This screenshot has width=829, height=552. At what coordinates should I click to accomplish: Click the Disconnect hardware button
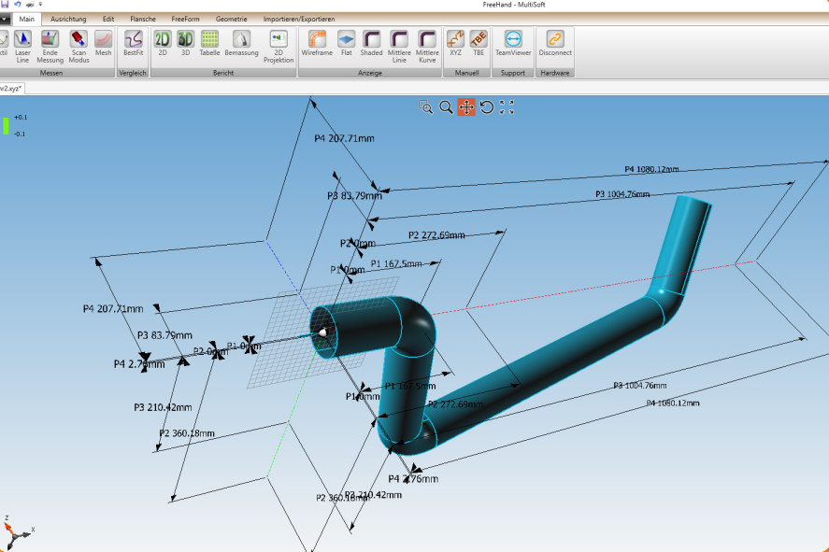(555, 44)
